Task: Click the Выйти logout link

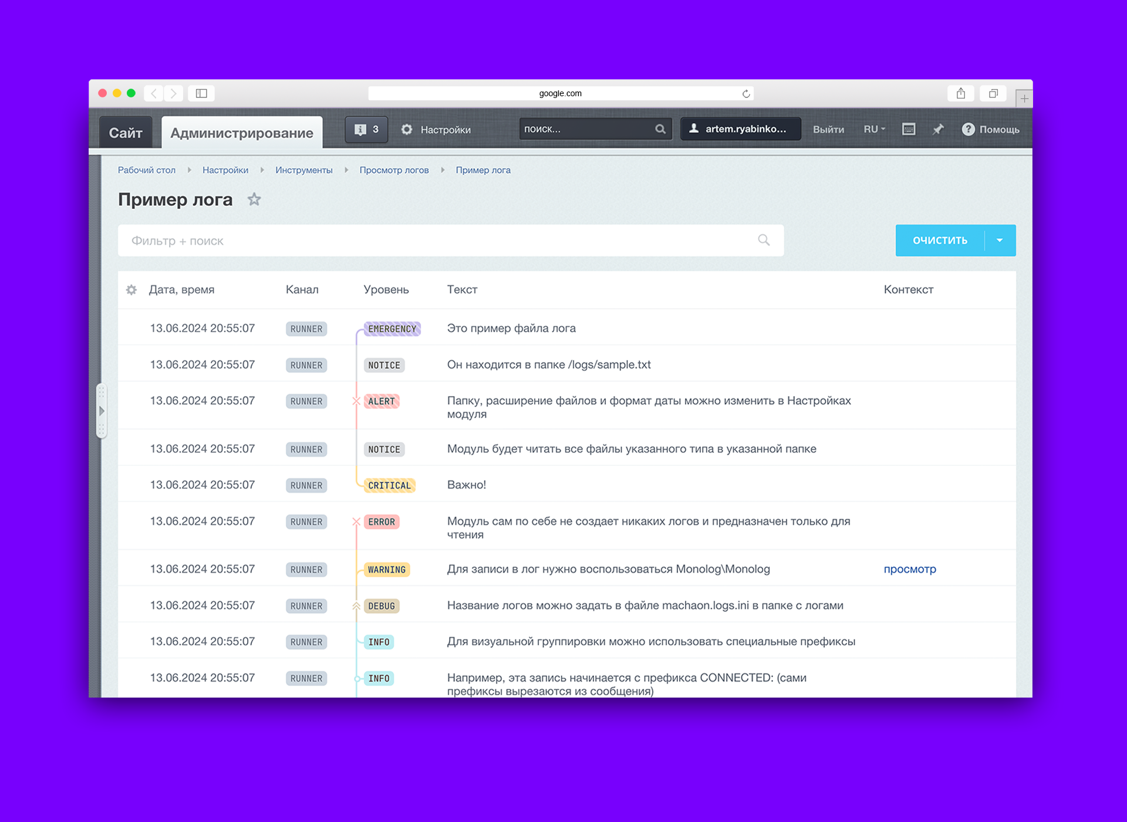Action: [x=828, y=130]
